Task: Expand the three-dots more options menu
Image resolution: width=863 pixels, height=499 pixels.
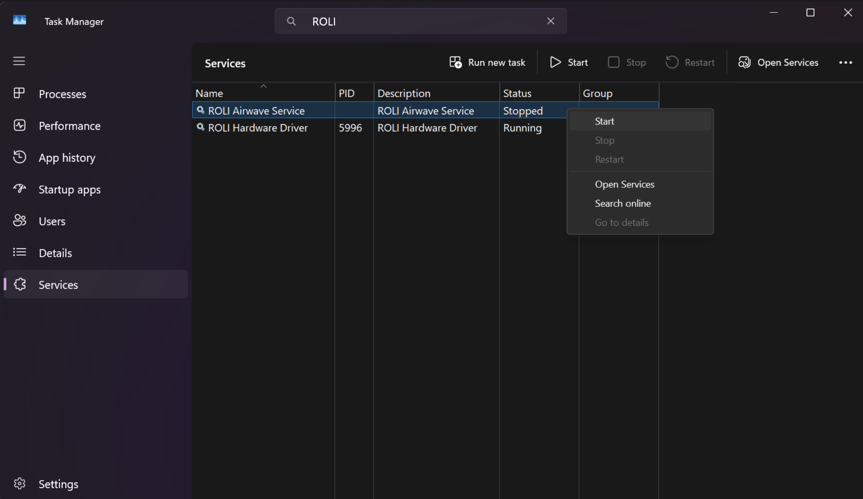Action: 845,62
